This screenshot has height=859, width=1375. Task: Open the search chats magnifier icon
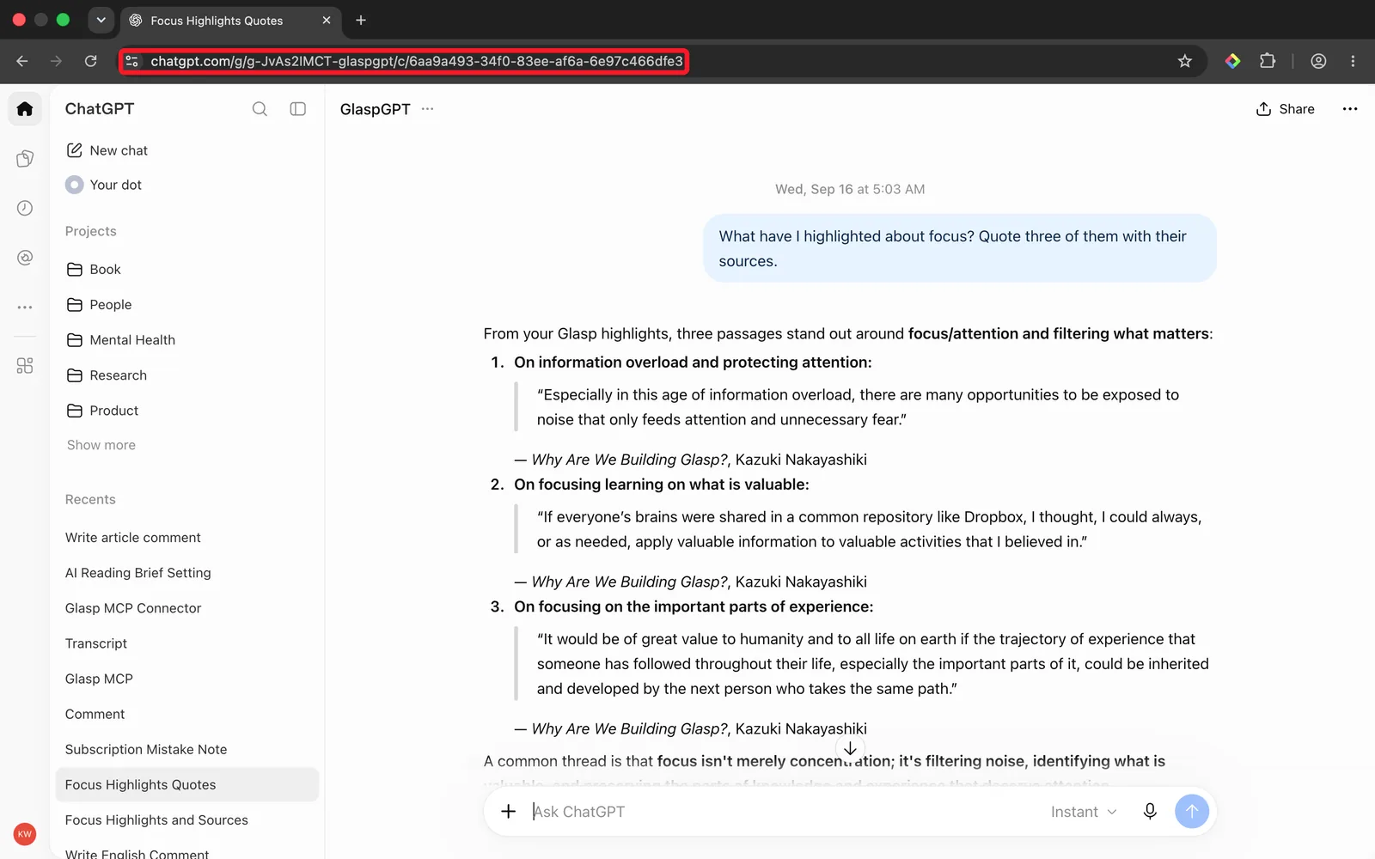(260, 109)
